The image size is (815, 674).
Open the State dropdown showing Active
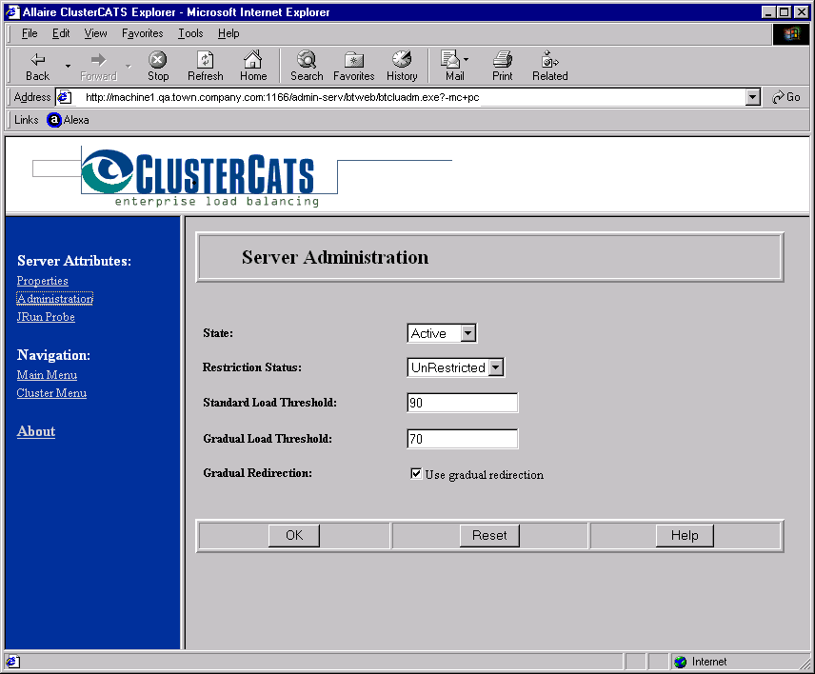[x=442, y=333]
